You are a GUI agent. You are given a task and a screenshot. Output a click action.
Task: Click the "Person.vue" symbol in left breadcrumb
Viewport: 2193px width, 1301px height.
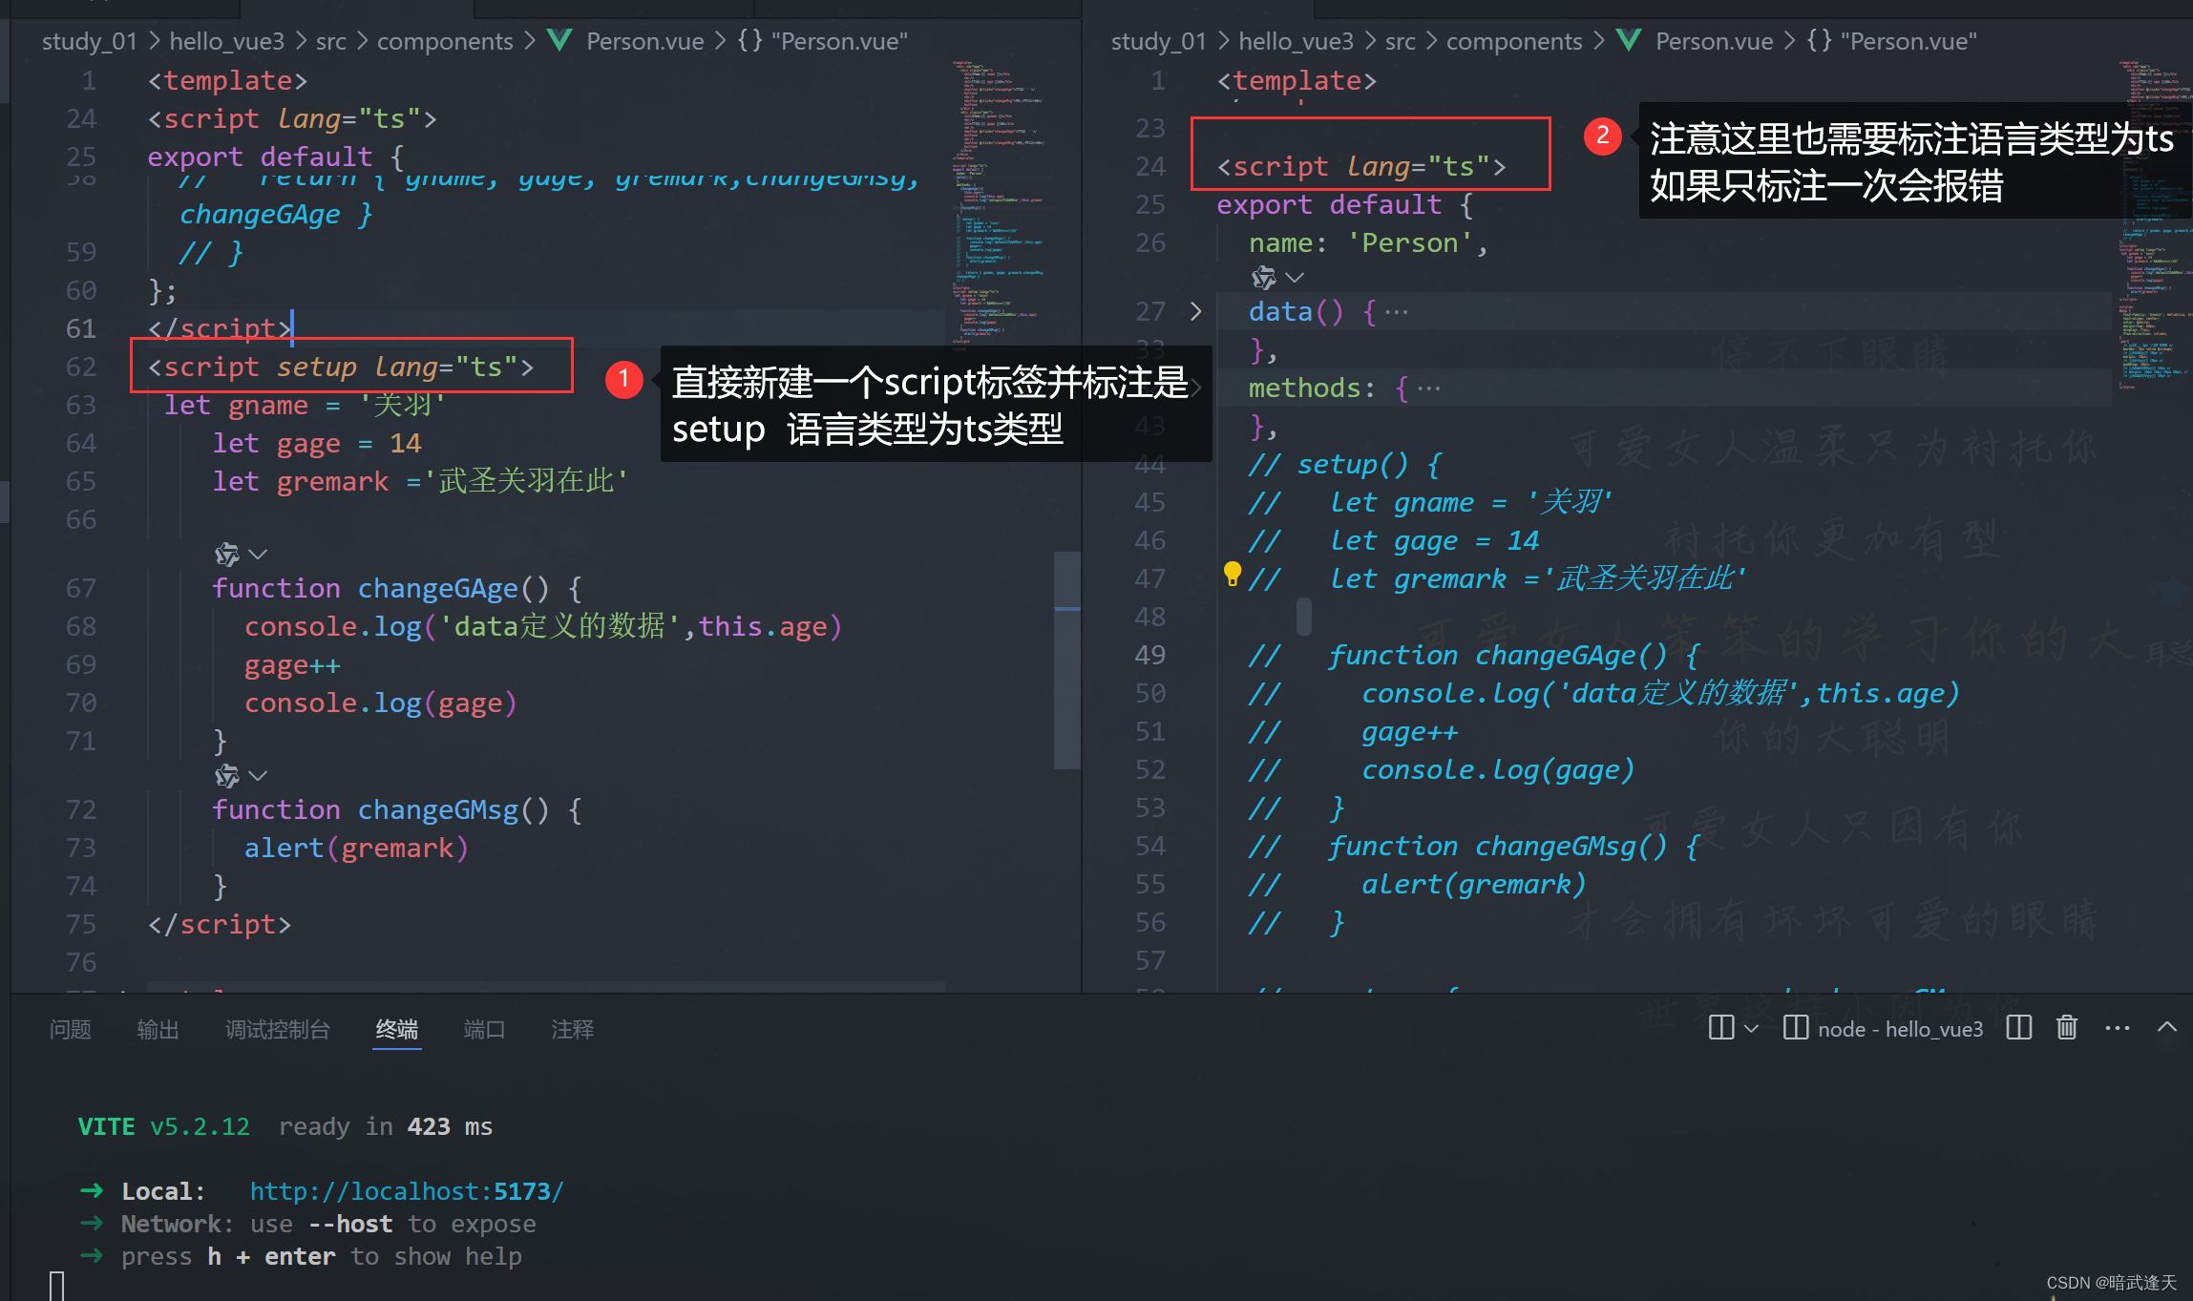(839, 41)
